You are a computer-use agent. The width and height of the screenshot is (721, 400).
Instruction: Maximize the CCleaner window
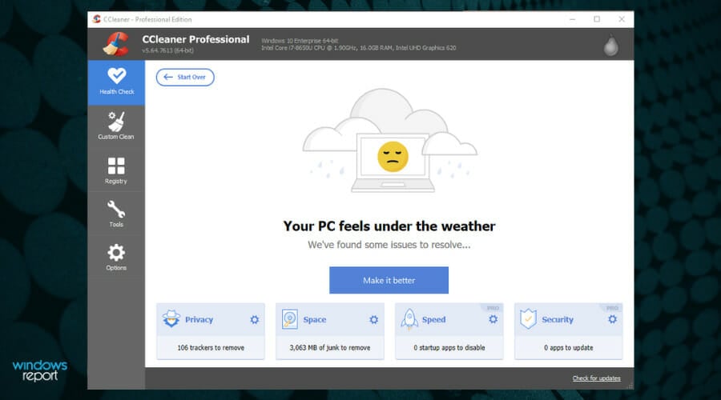coord(597,19)
